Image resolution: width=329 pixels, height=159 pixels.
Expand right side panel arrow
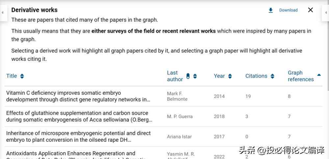tap(326, 13)
